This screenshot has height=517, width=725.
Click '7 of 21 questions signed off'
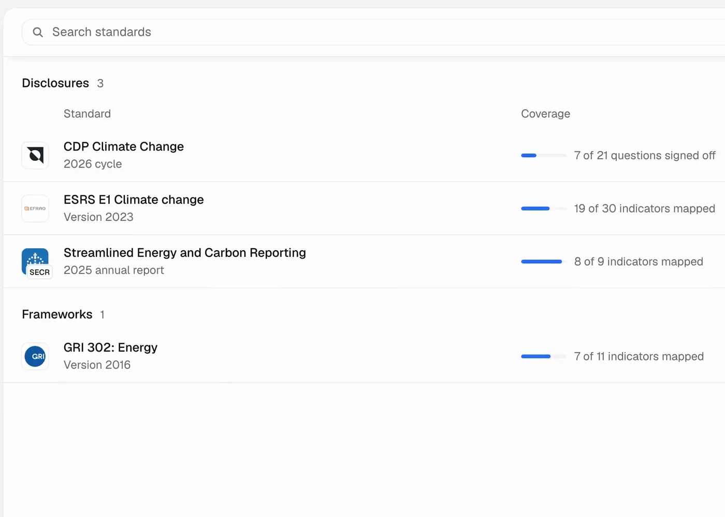(645, 156)
